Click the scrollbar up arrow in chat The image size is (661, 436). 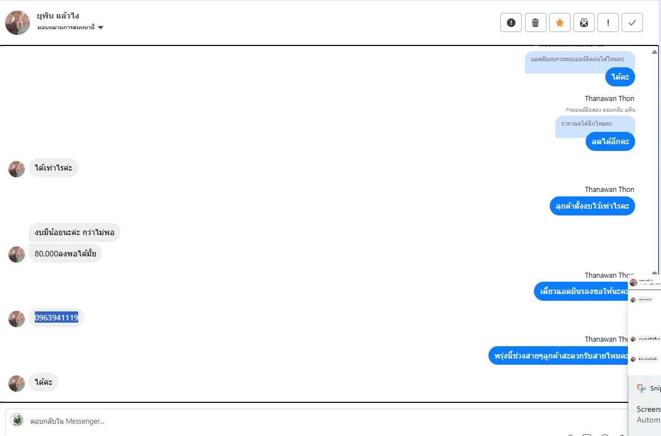pyautogui.click(x=654, y=52)
